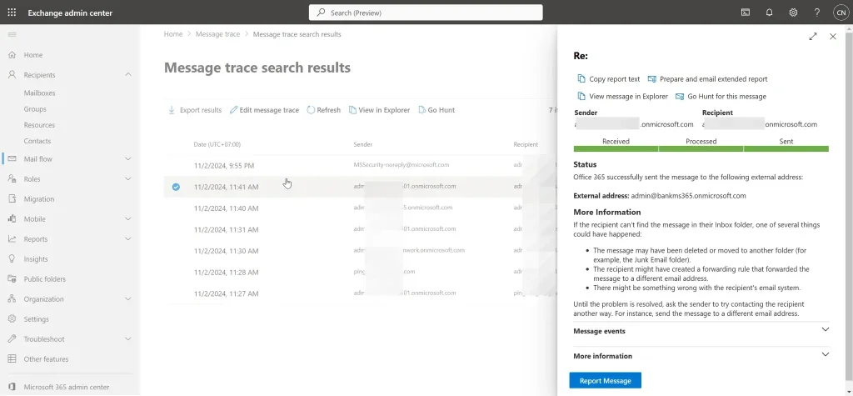Select the 11/2/2024, 11:31 AM row
This screenshot has height=396, width=853.
tap(360, 229)
